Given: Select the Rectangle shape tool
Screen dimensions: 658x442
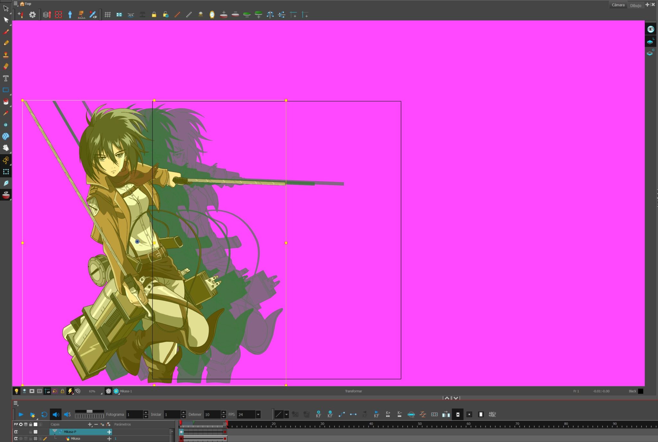Looking at the screenshot, I should (6, 90).
